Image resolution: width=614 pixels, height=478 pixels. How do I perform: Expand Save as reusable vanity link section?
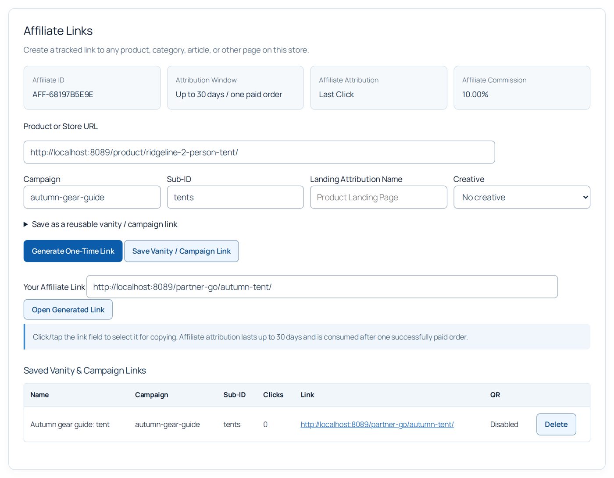(100, 224)
